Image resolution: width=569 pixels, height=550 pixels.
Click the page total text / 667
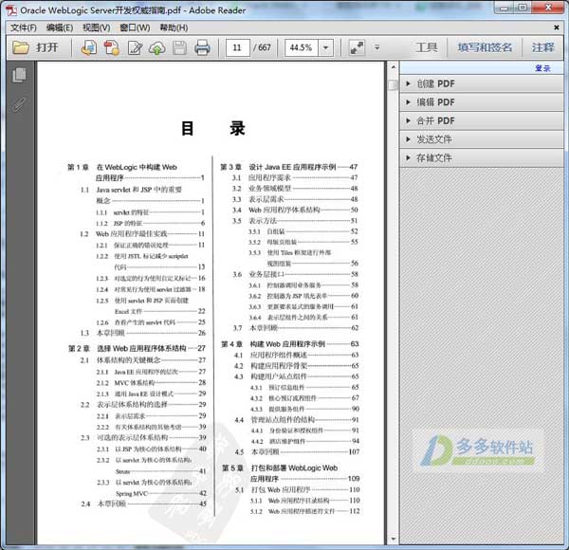click(x=262, y=47)
